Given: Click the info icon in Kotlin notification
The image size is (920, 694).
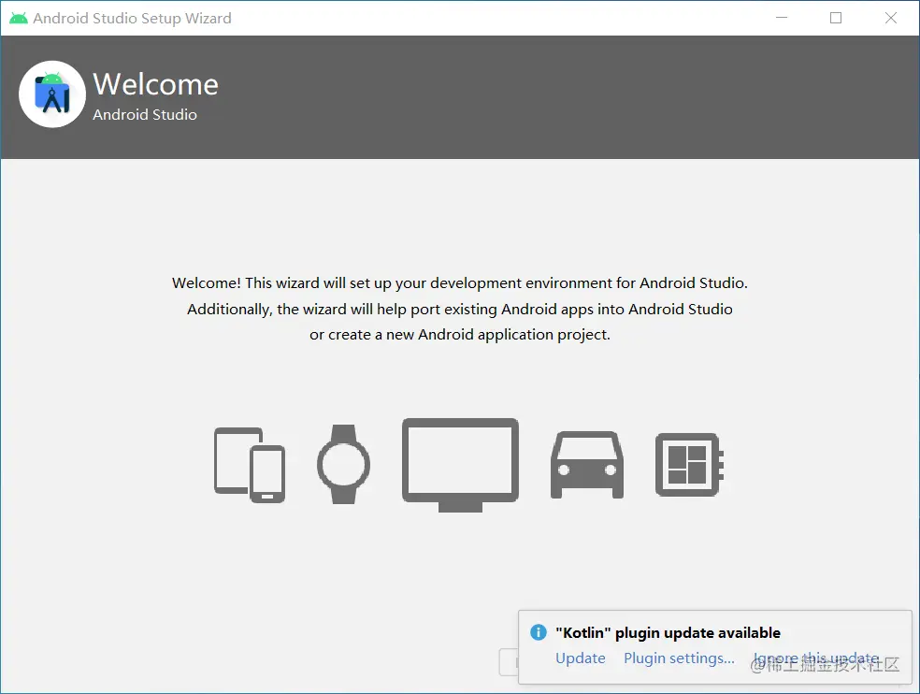Looking at the screenshot, I should [538, 632].
